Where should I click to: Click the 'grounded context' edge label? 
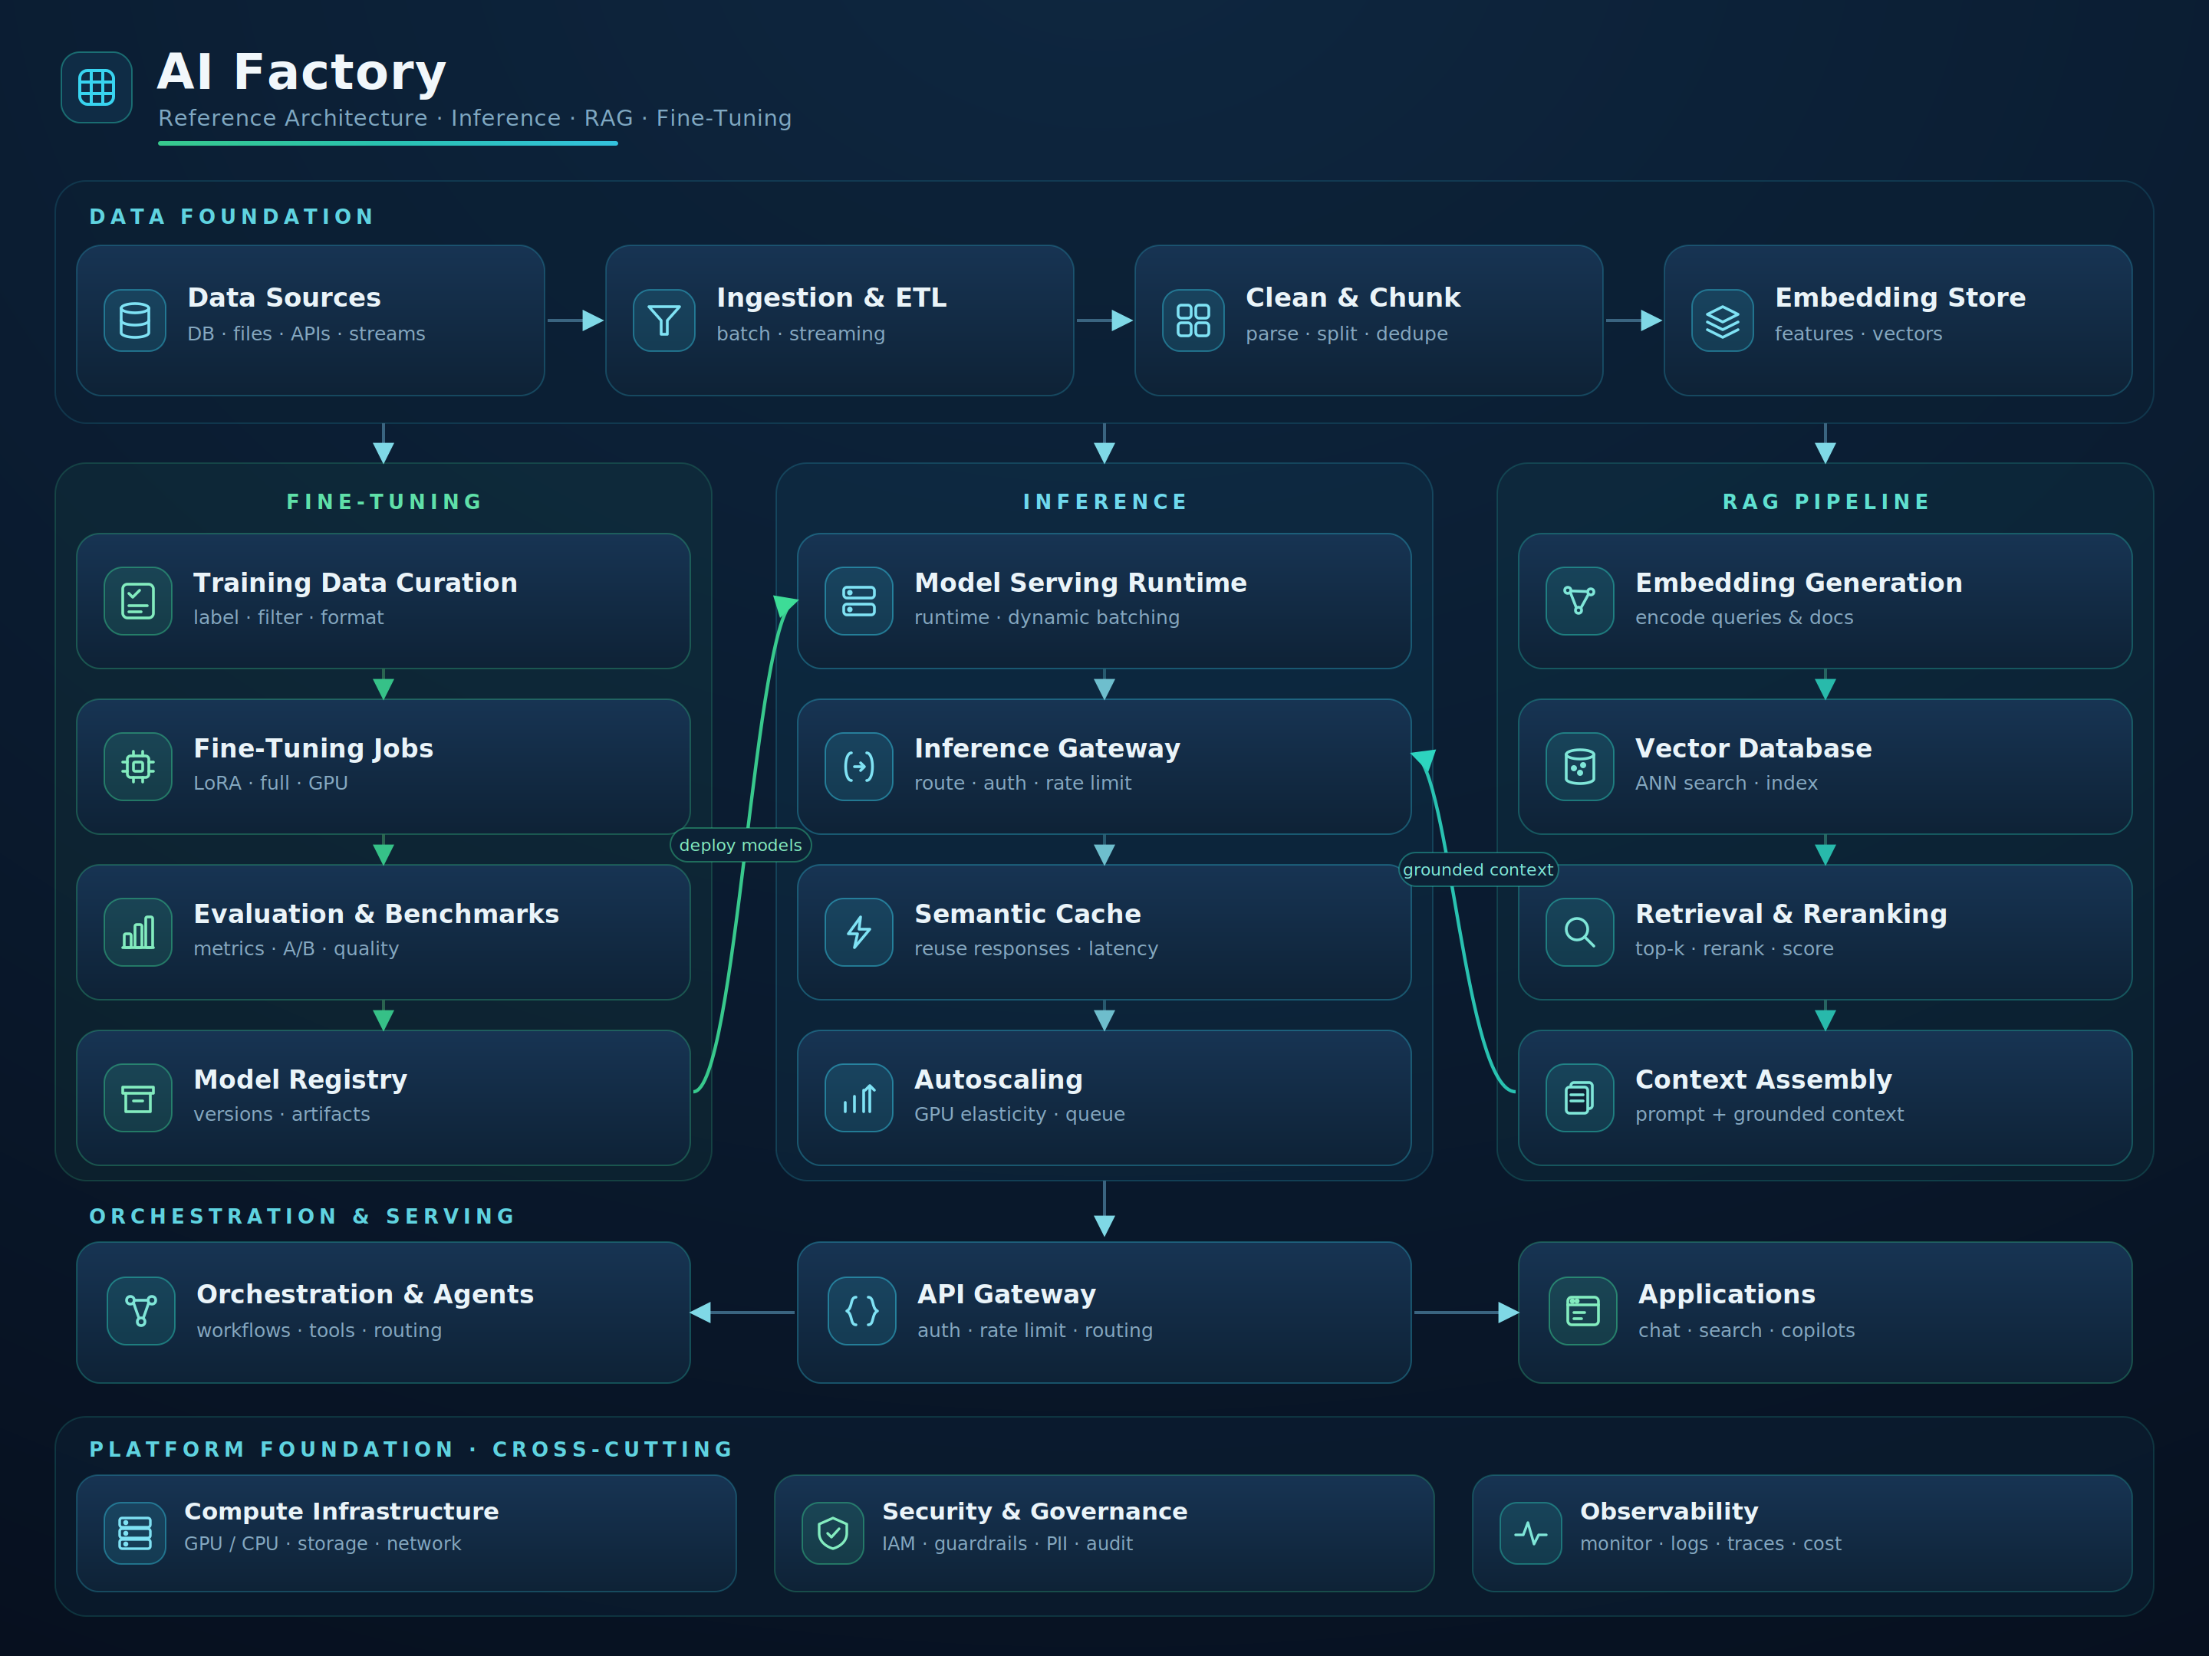[x=1478, y=869]
